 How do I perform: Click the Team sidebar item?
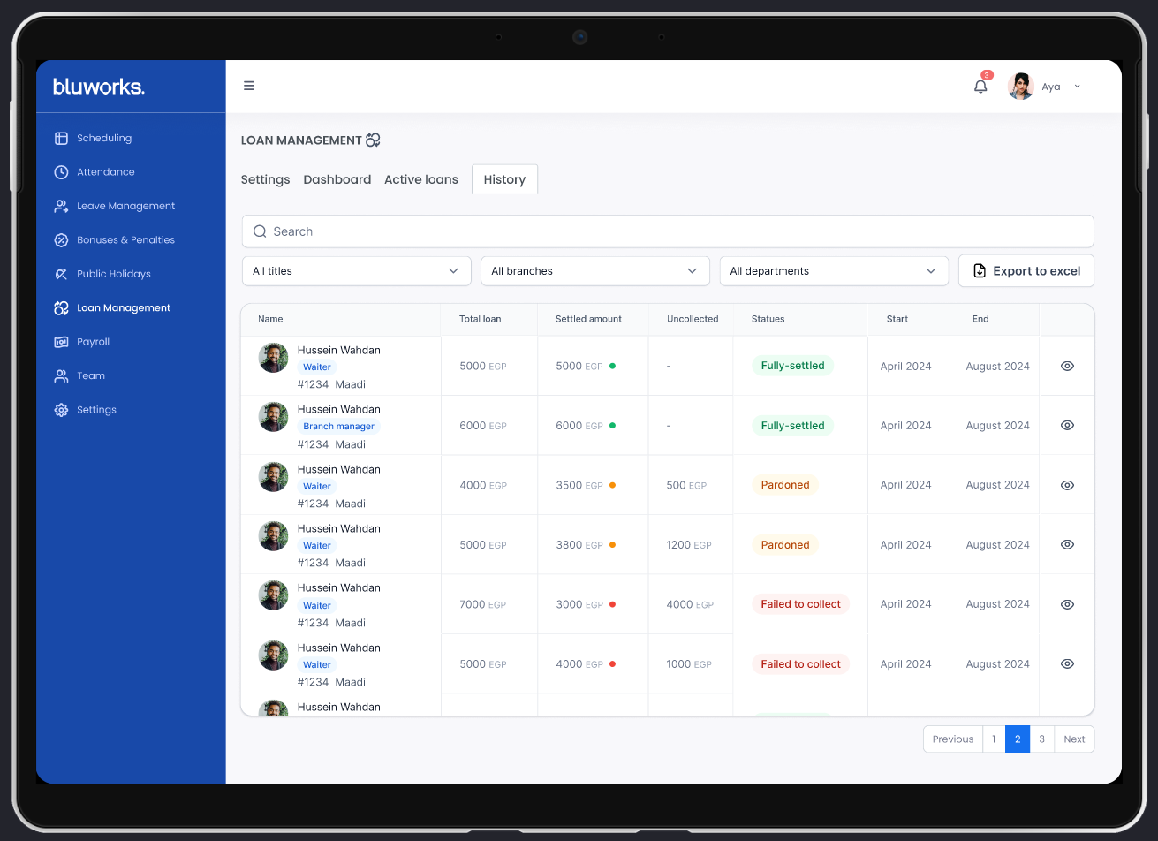90,375
